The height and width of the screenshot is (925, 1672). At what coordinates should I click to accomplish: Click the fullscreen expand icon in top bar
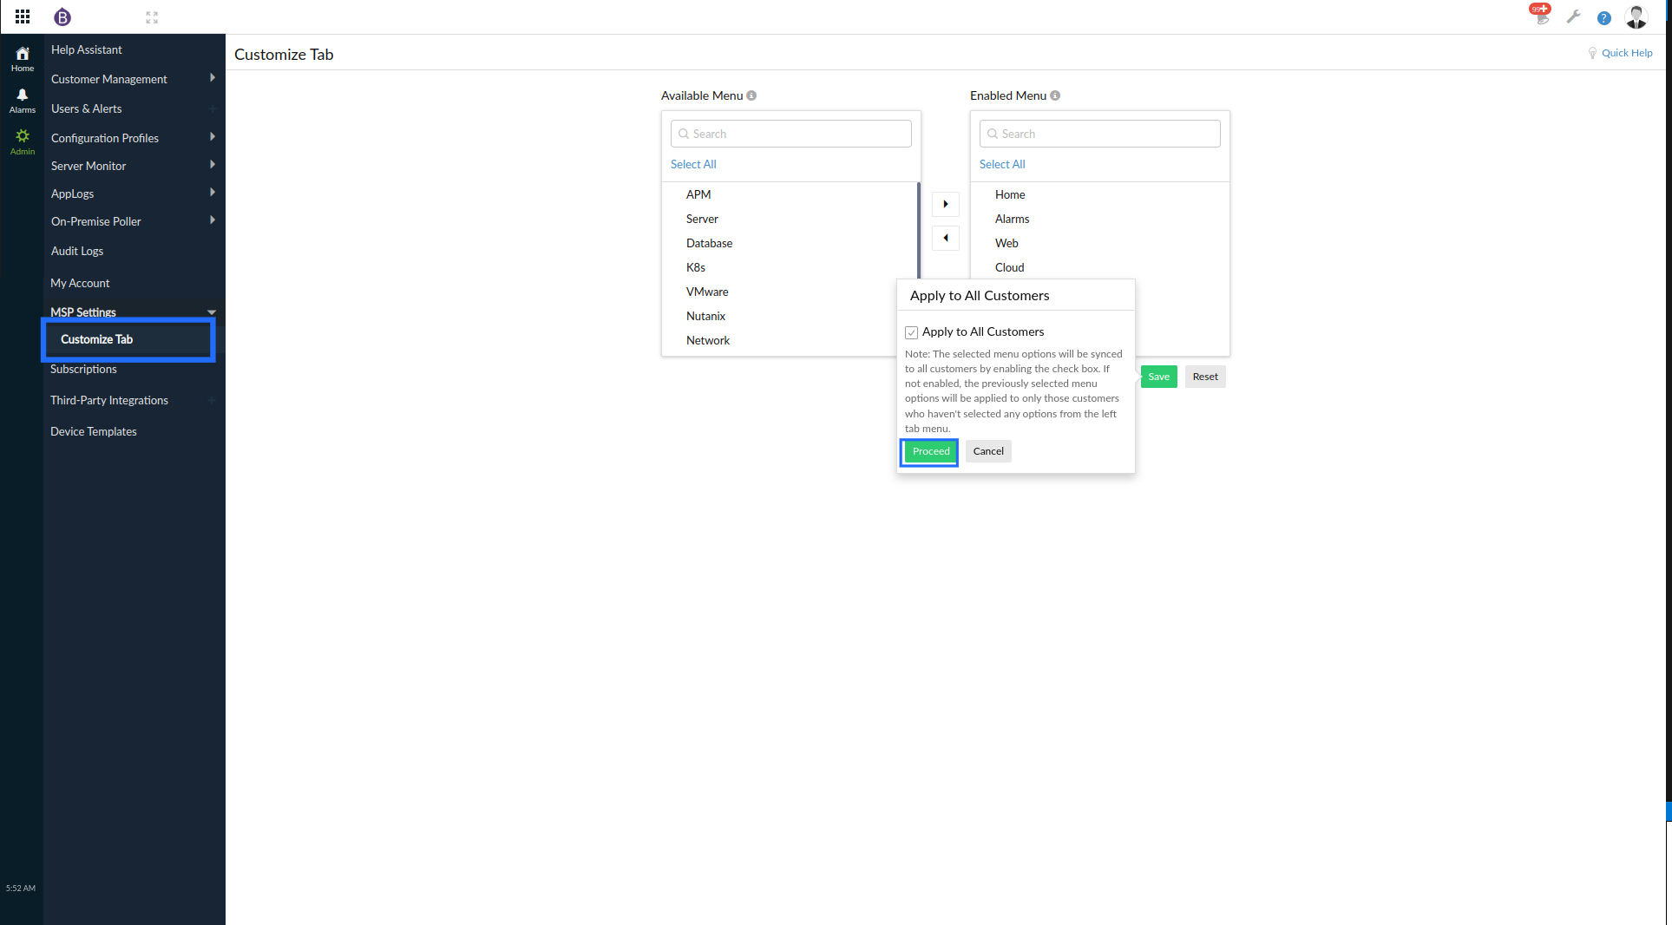152,16
